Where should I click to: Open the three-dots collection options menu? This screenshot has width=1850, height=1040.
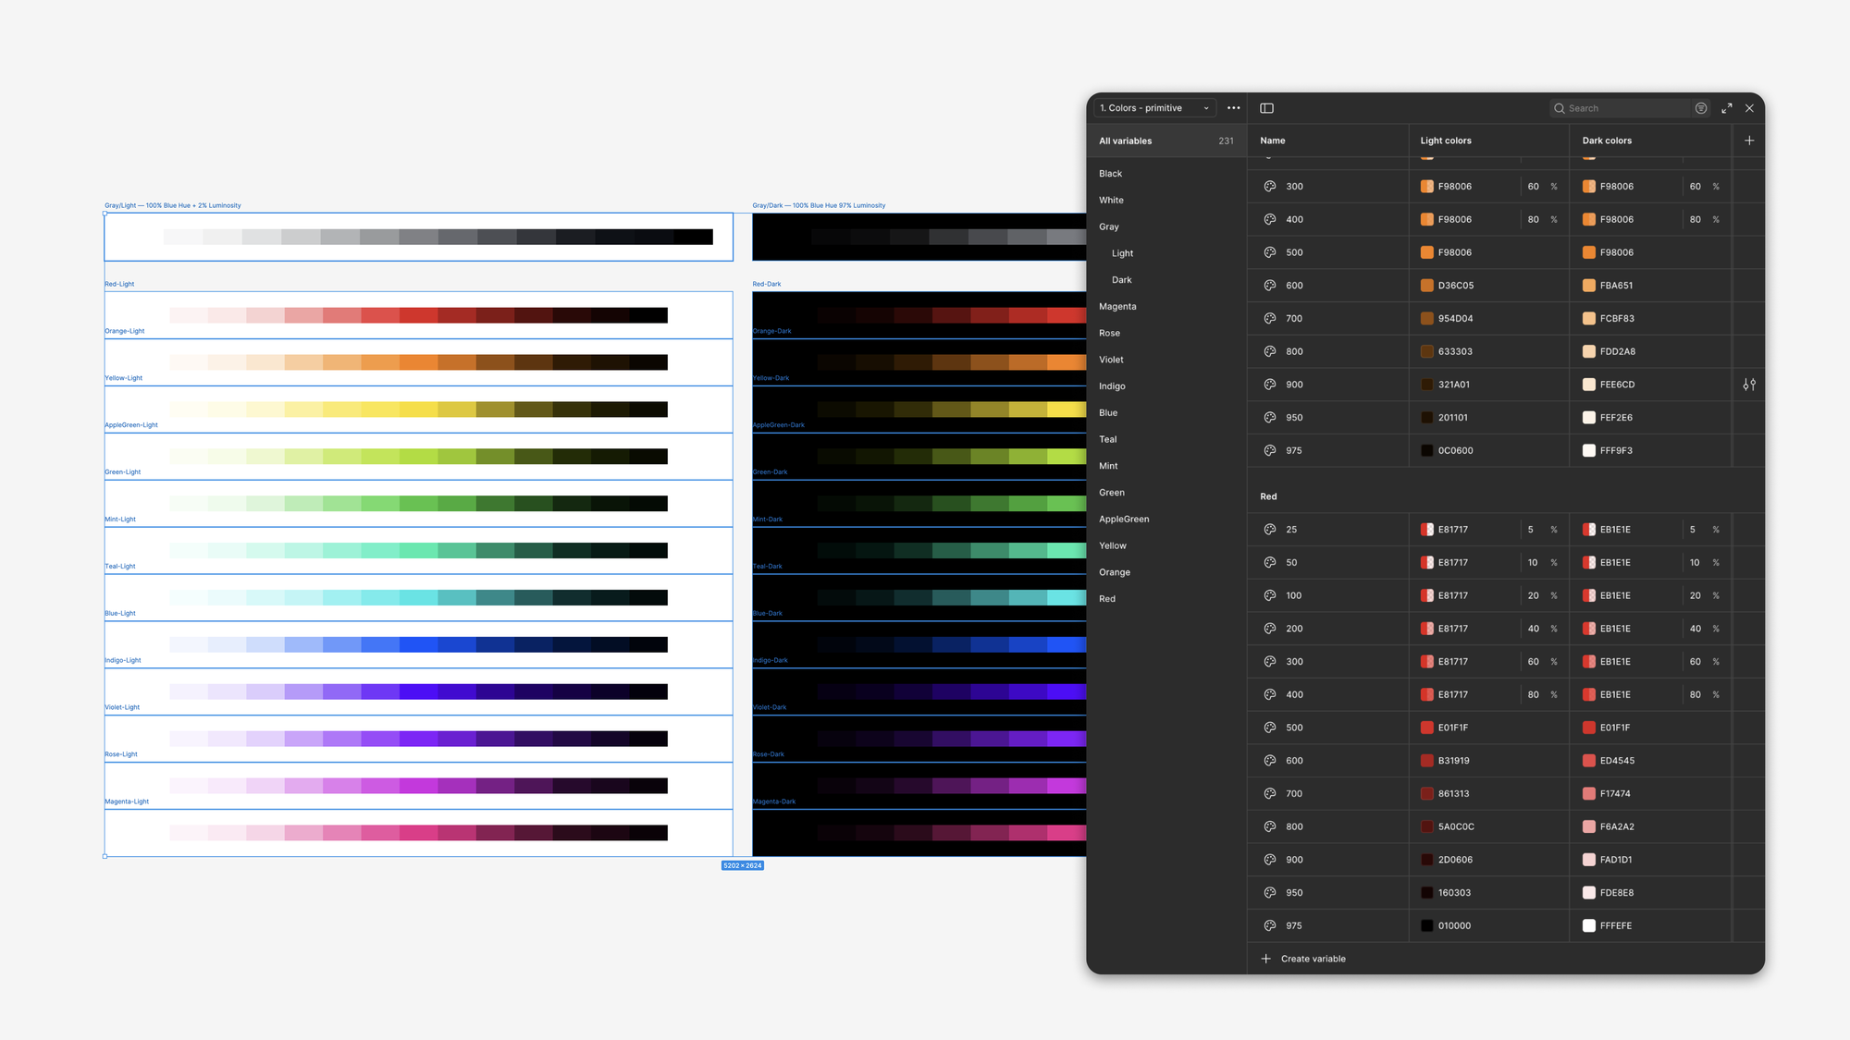tap(1233, 108)
